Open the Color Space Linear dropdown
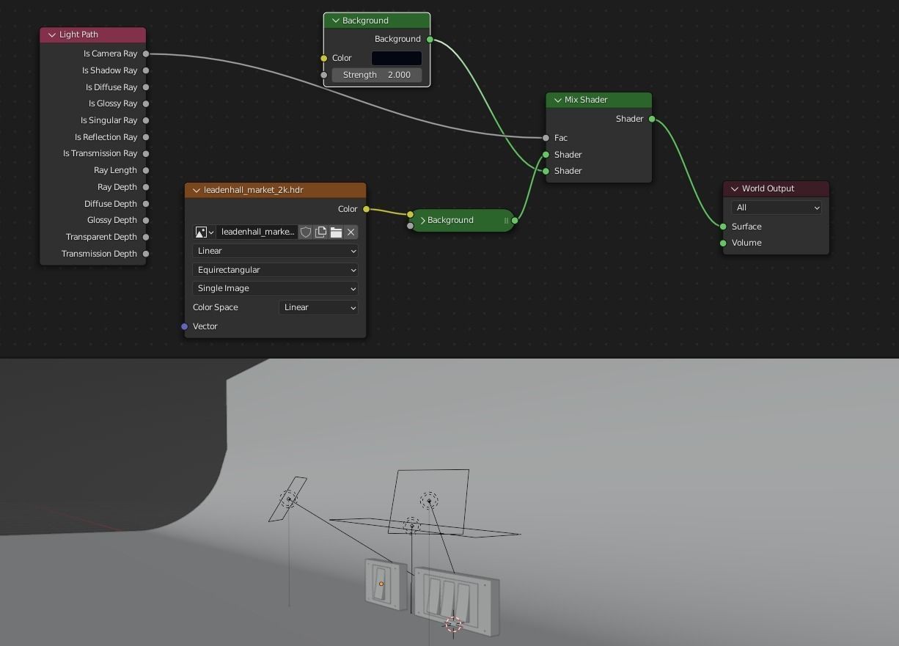 click(x=318, y=307)
